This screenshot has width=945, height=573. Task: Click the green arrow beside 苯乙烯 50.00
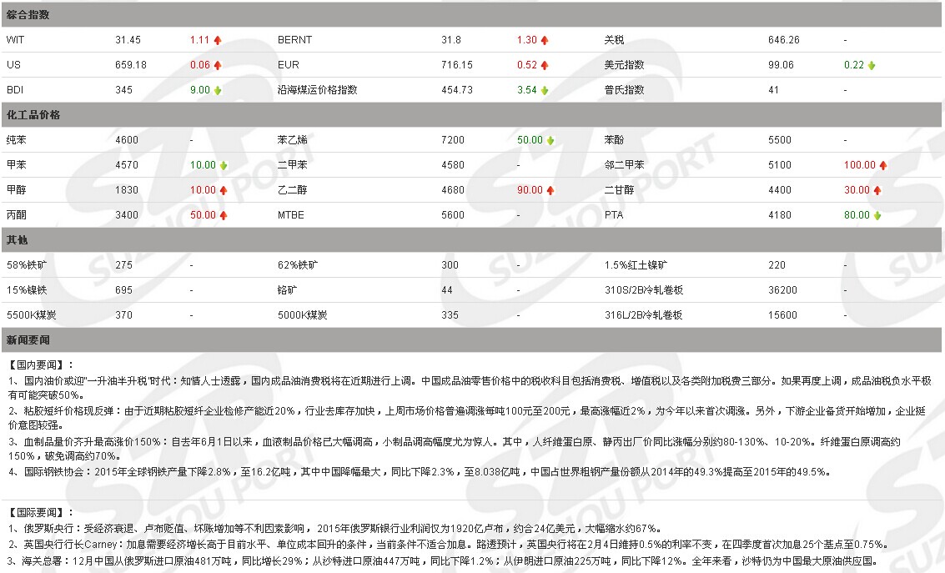(550, 140)
